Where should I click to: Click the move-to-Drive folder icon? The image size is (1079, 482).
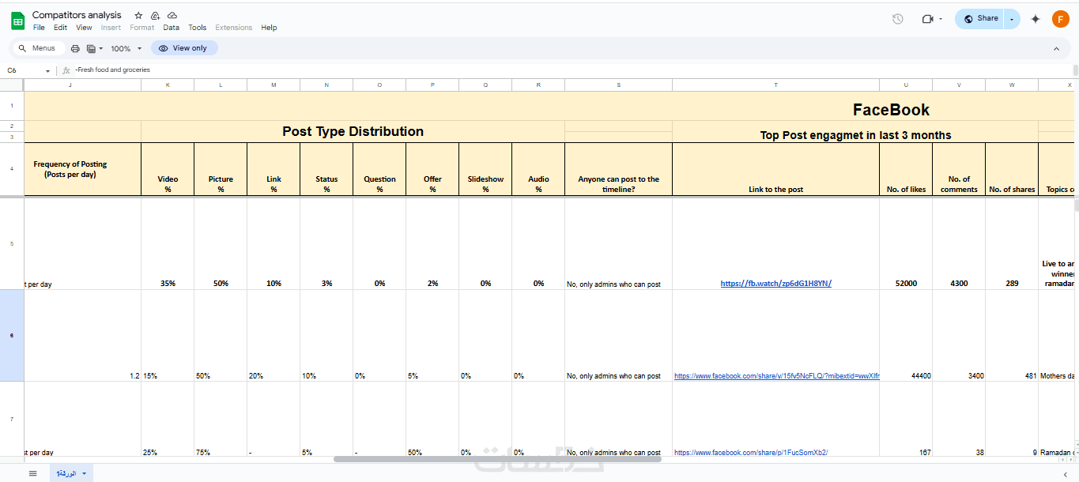155,16
